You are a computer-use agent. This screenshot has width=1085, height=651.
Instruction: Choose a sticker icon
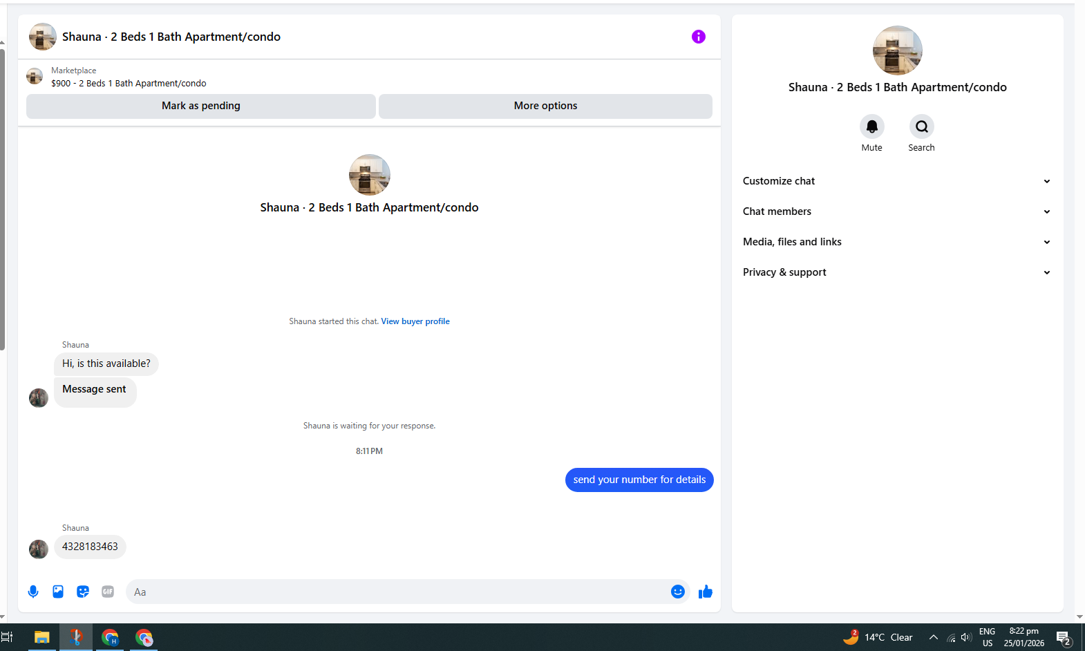click(x=83, y=592)
